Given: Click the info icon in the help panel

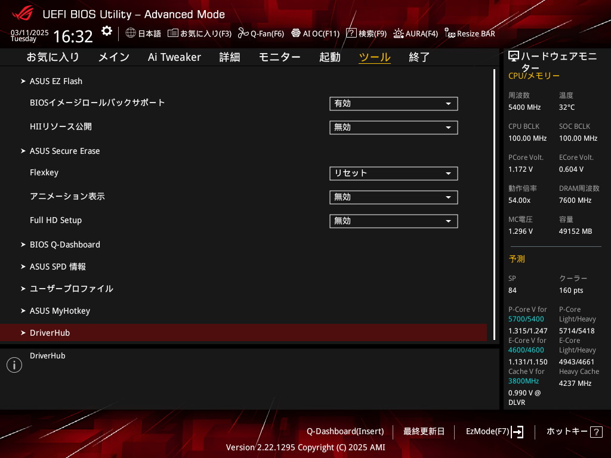Looking at the screenshot, I should click(14, 365).
